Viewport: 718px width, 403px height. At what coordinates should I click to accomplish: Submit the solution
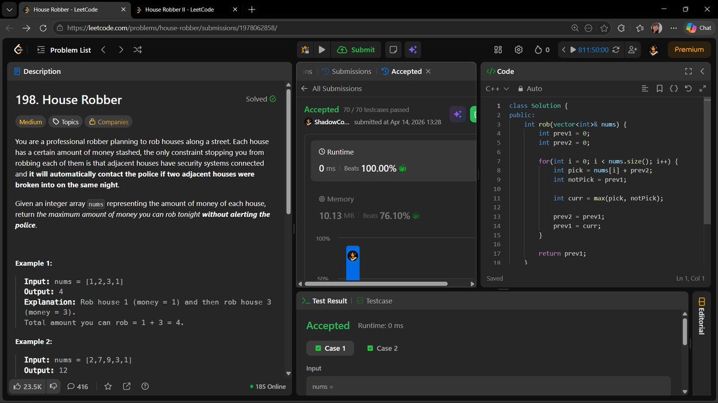tap(357, 50)
